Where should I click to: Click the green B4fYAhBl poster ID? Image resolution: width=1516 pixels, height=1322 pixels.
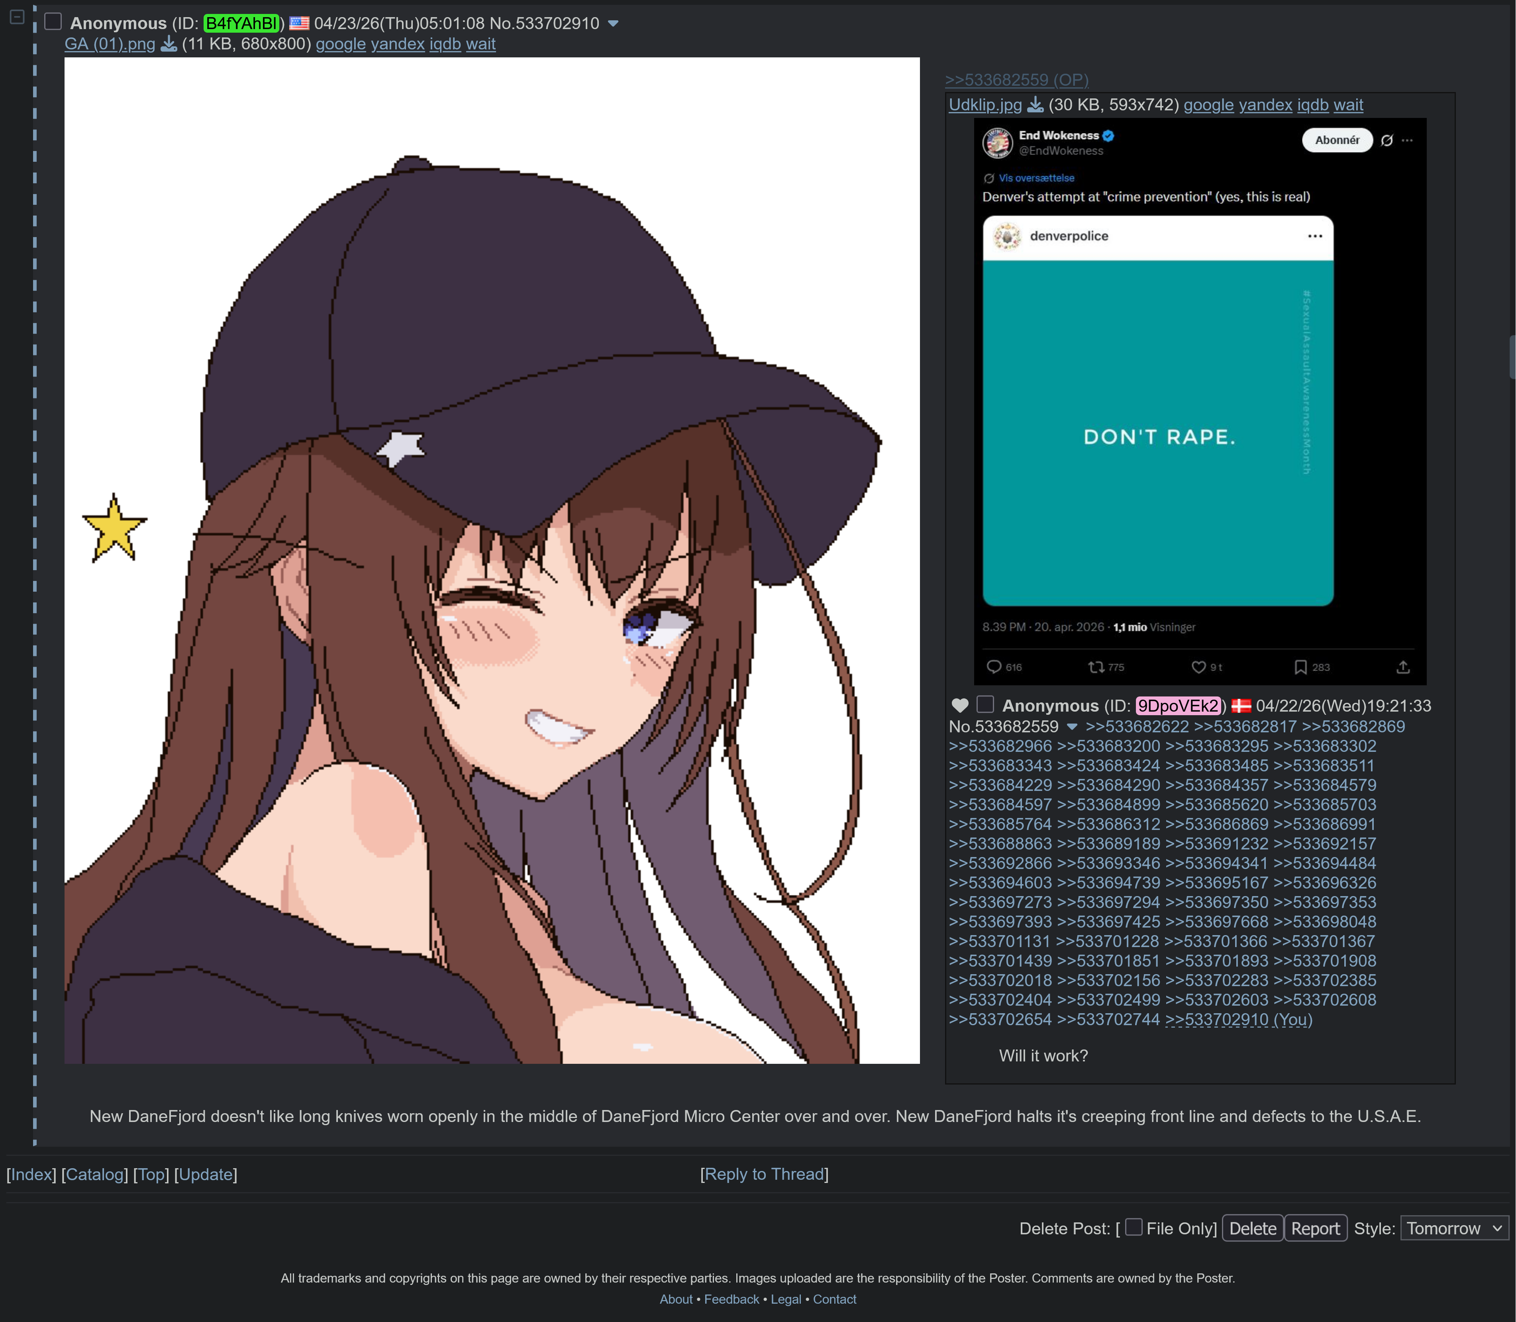coord(241,24)
